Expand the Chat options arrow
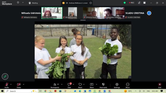This screenshot has width=166, height=93. coord(73,84)
